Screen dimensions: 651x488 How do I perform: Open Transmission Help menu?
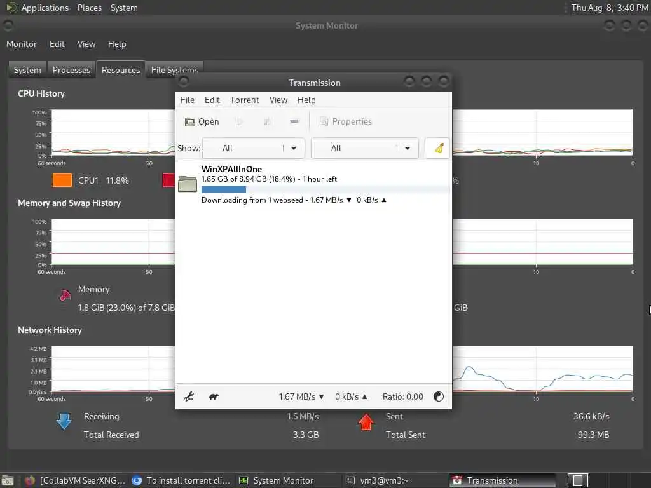tap(306, 100)
